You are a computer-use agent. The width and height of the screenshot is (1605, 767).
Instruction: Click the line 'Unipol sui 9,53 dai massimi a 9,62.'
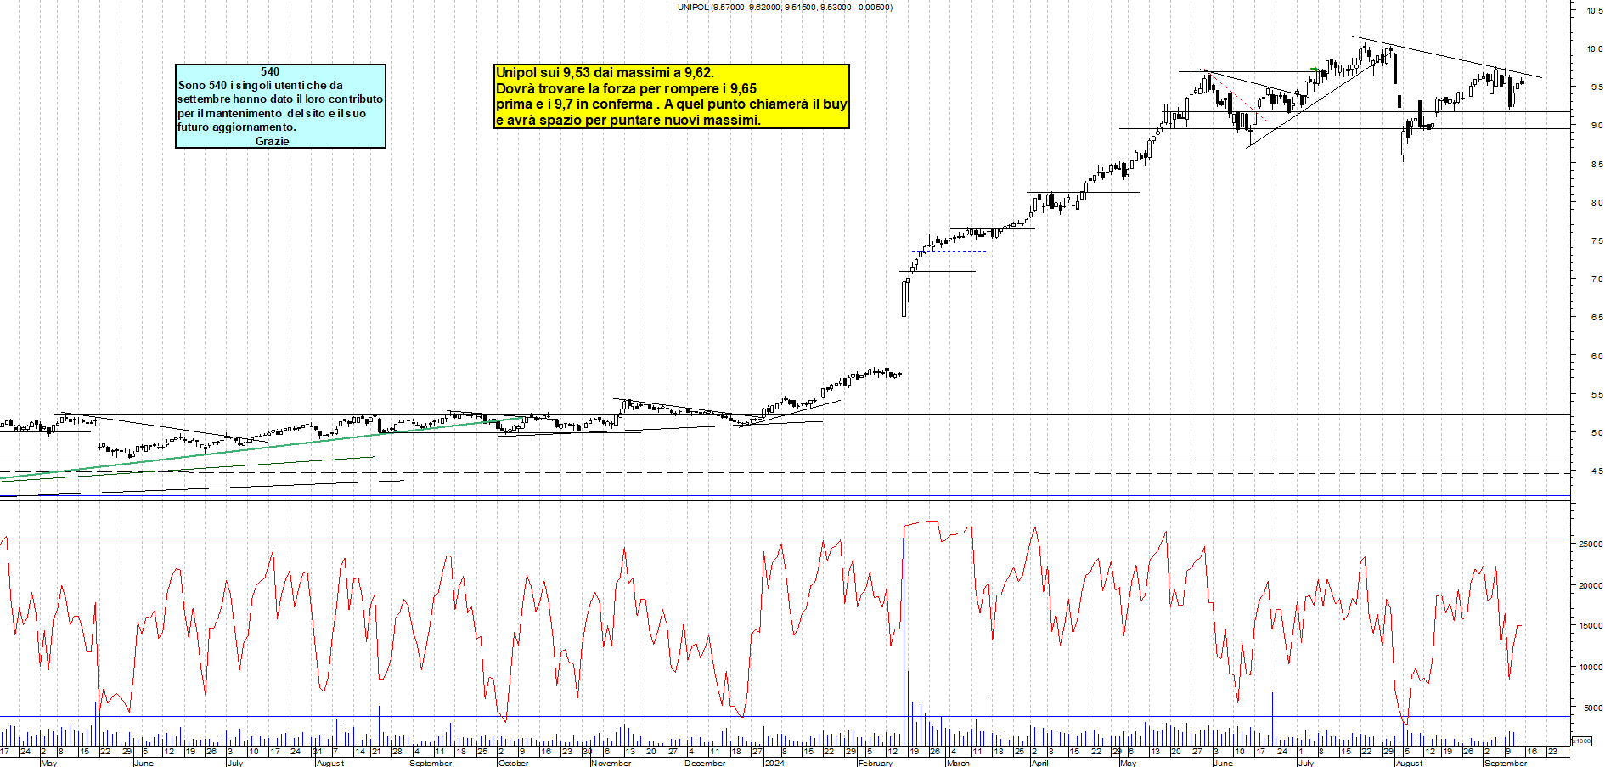[x=605, y=73]
